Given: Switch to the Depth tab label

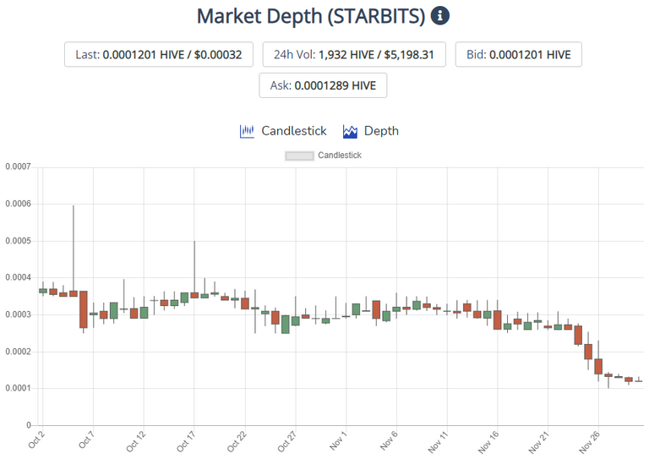Looking at the screenshot, I should (x=381, y=131).
